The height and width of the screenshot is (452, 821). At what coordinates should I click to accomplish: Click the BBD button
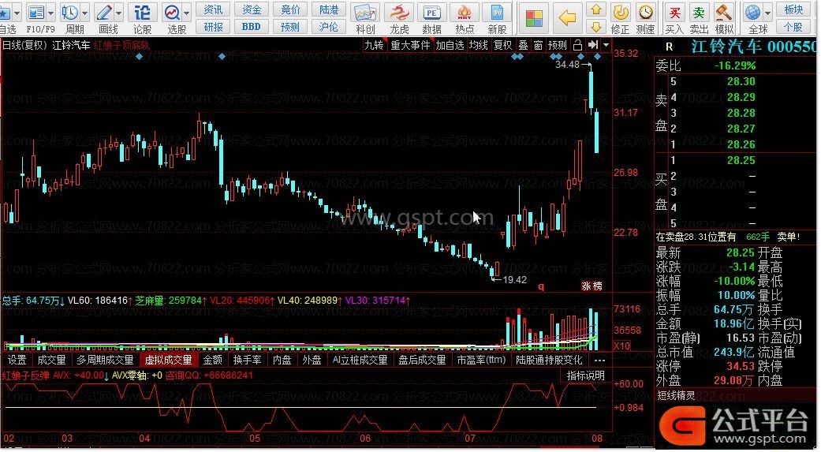252,26
